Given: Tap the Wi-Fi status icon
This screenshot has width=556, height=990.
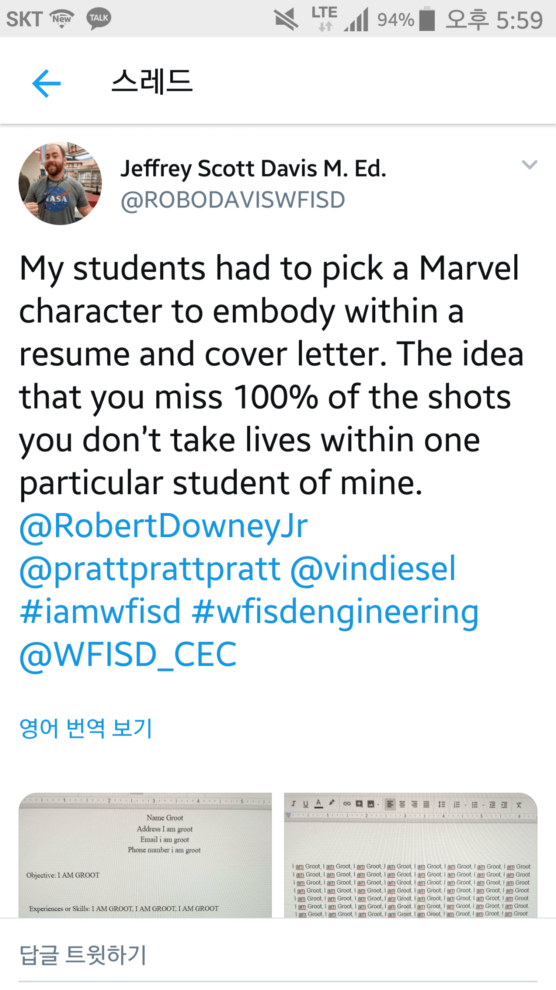Looking at the screenshot, I should coord(62,19).
